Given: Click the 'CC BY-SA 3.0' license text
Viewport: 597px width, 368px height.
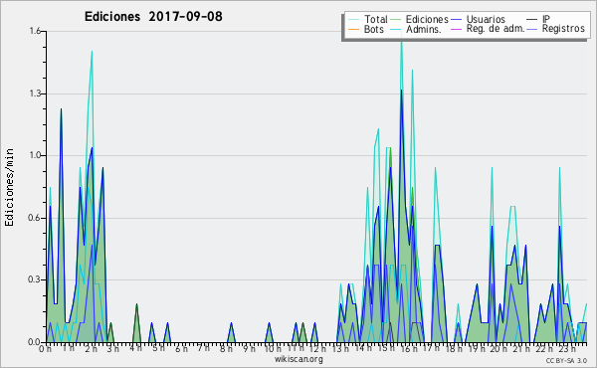Looking at the screenshot, I should (x=566, y=360).
